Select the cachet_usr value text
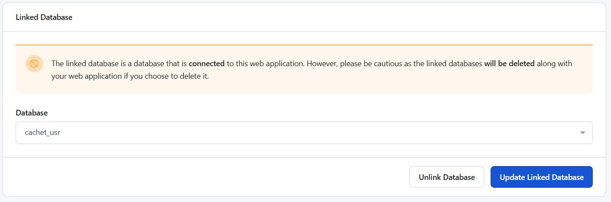The width and height of the screenshot is (611, 202). pos(43,133)
